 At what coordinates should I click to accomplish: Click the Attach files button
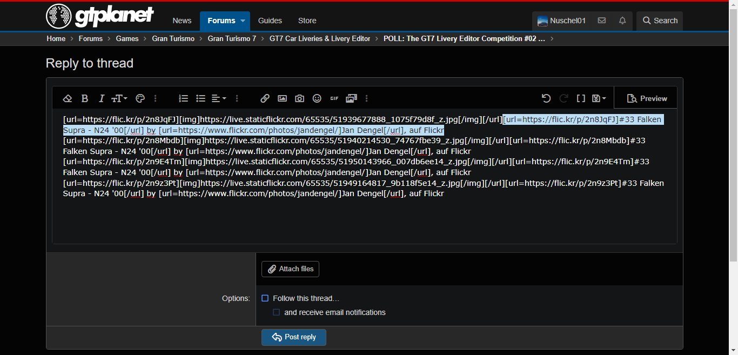coord(291,269)
